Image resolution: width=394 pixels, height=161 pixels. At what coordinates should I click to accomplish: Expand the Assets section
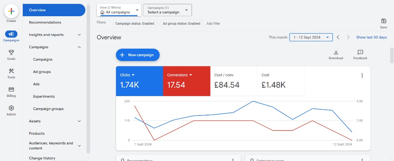point(79,121)
